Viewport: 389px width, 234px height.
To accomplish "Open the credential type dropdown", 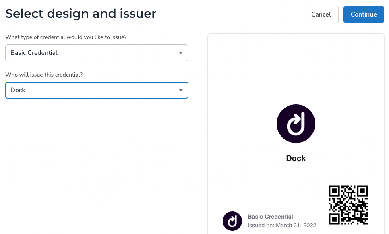I will 97,53.
